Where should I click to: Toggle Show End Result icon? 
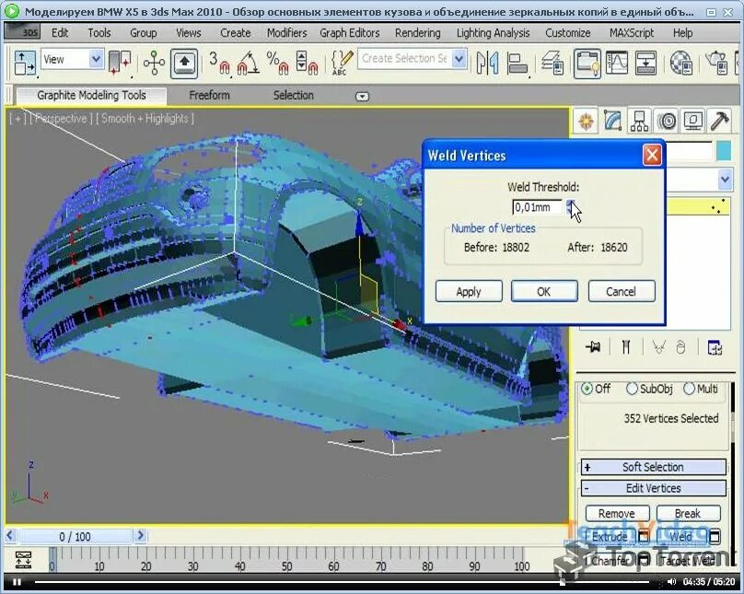[x=626, y=347]
